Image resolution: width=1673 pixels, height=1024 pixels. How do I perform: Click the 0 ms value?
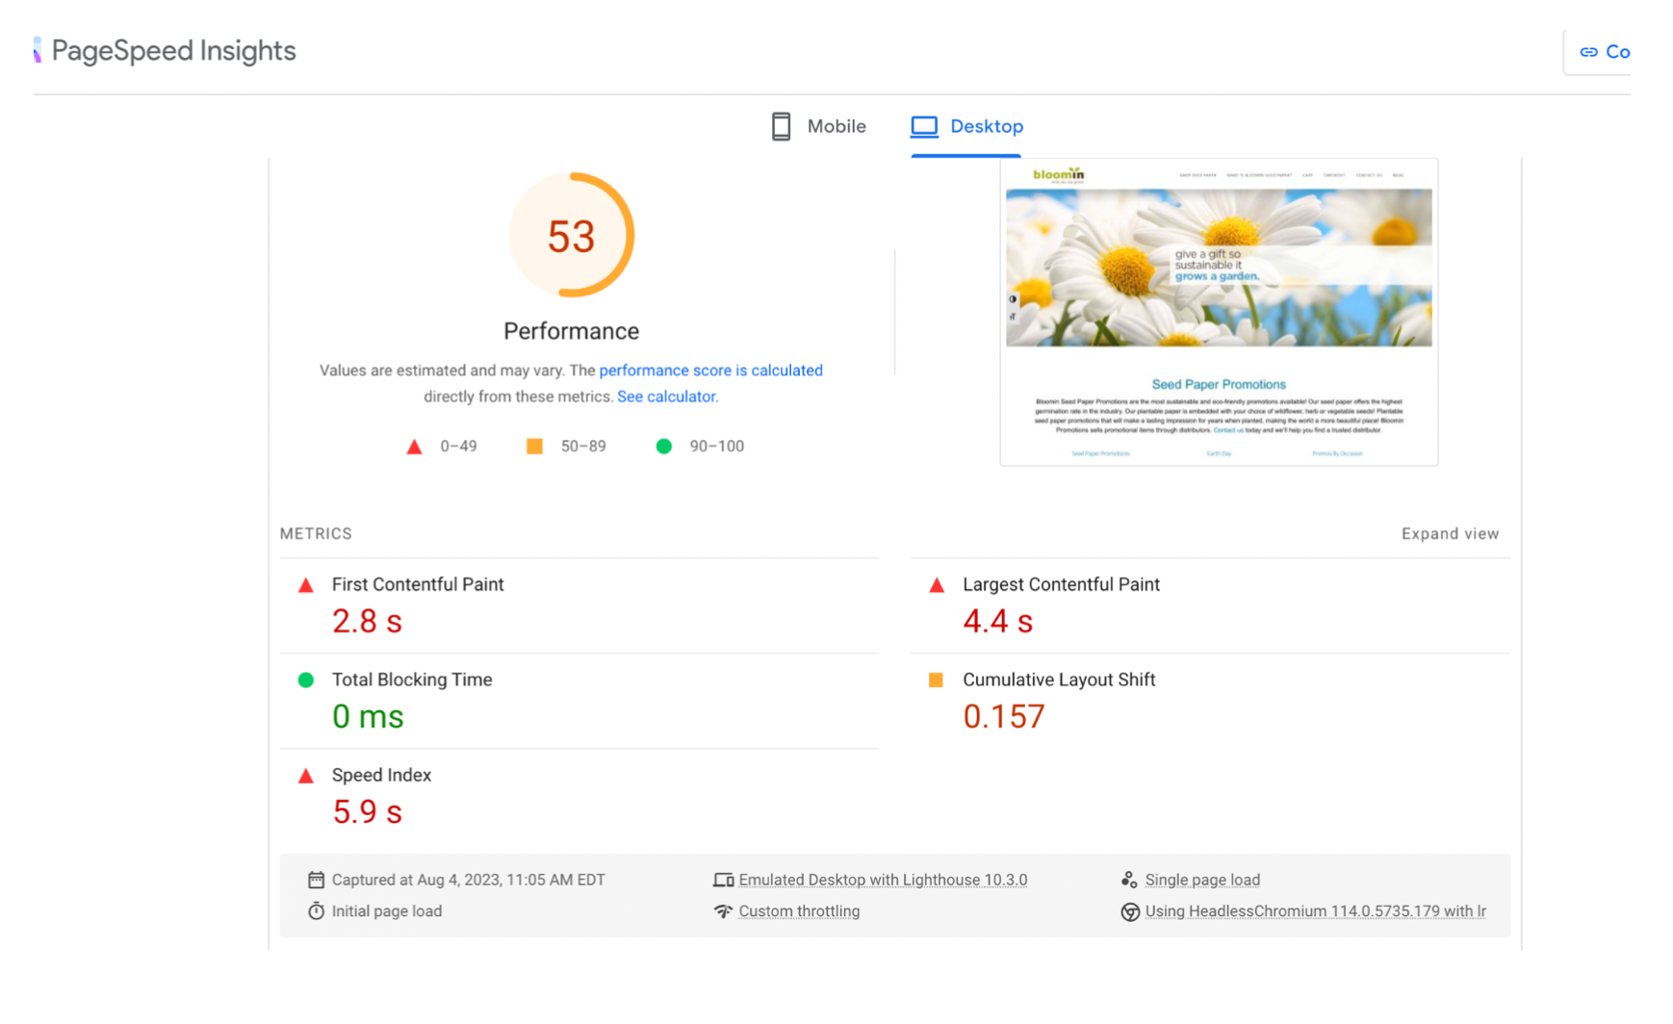pos(368,716)
